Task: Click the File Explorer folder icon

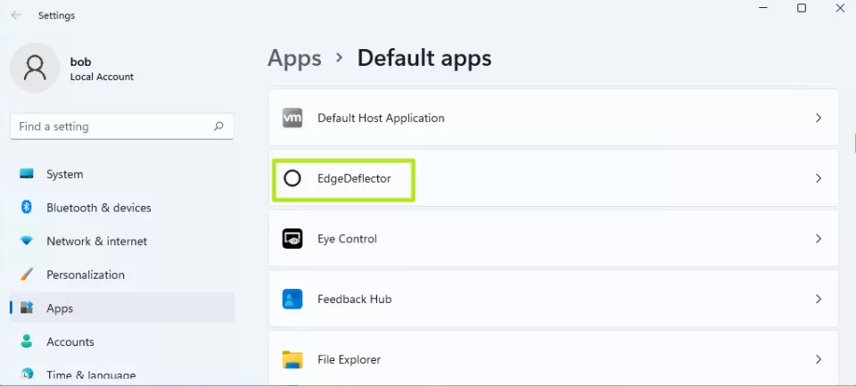Action: tap(292, 360)
